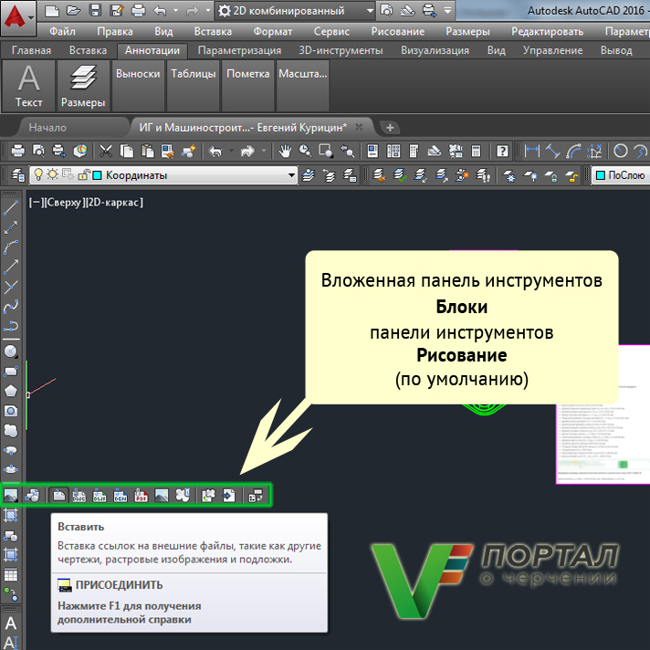This screenshot has width=650, height=650.
Task: Open the Вставка menu in menu bar
Action: [x=213, y=32]
